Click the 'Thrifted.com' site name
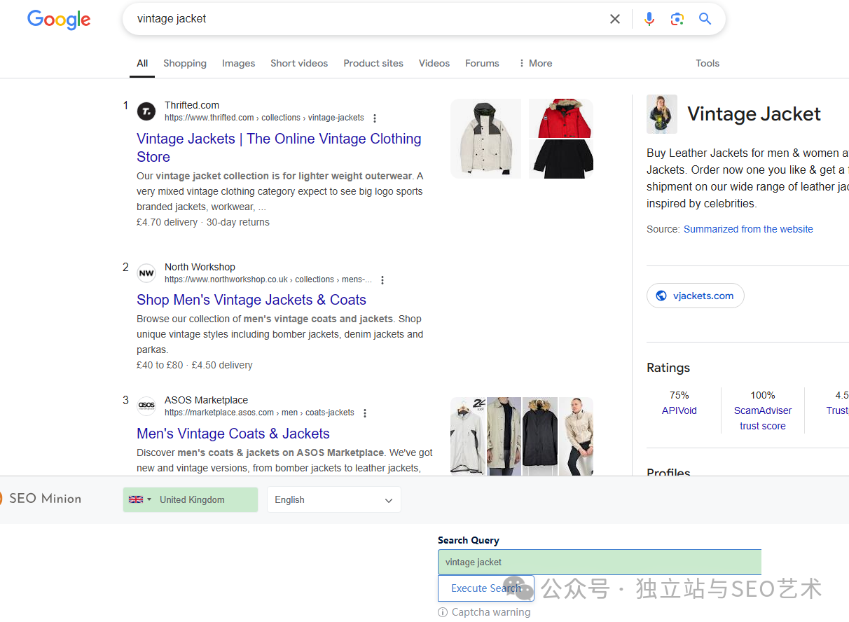Image resolution: width=849 pixels, height=622 pixels. (192, 105)
